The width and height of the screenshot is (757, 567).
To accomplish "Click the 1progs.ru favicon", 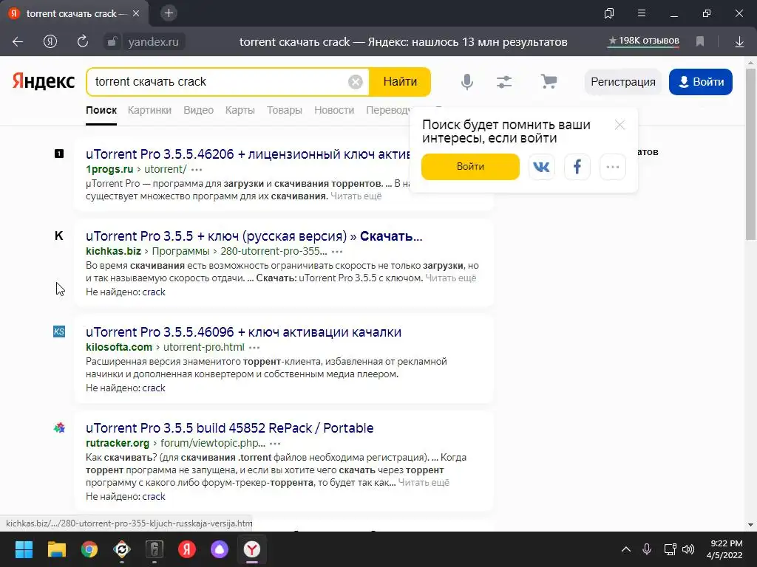I will tap(59, 154).
